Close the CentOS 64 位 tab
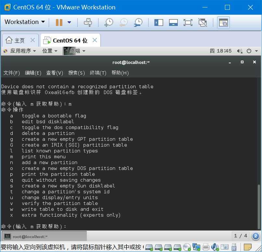The width and height of the screenshot is (262, 252). click(95, 40)
